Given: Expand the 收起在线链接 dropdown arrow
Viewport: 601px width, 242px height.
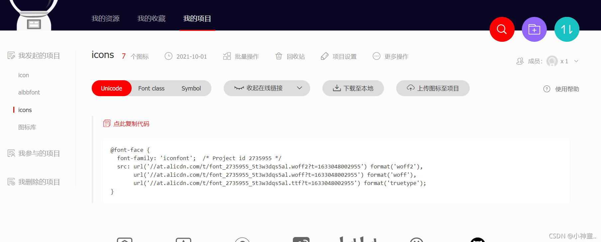Looking at the screenshot, I should pyautogui.click(x=300, y=88).
